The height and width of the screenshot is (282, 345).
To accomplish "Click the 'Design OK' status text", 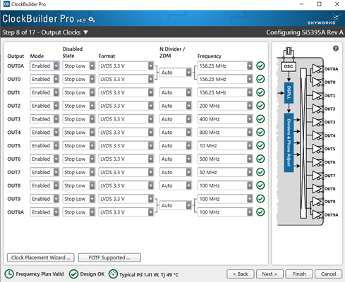I will click(x=92, y=274).
